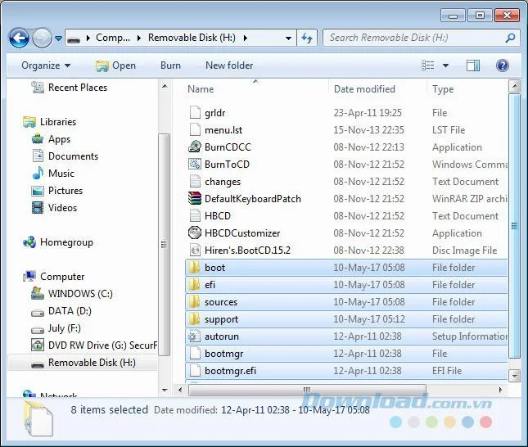Expand arrow after Comp... breadcrumb
Viewport: 528px width, 447px height.
(x=138, y=38)
